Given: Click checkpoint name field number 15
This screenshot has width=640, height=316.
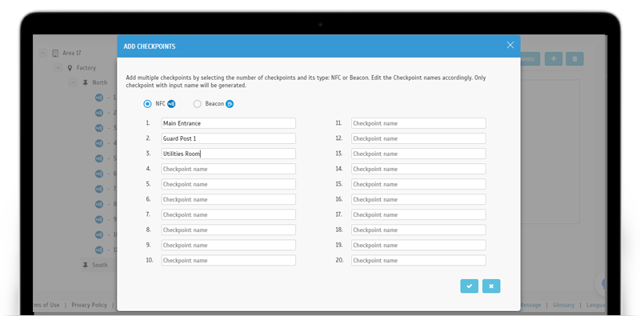Looking at the screenshot, I should (x=418, y=184).
